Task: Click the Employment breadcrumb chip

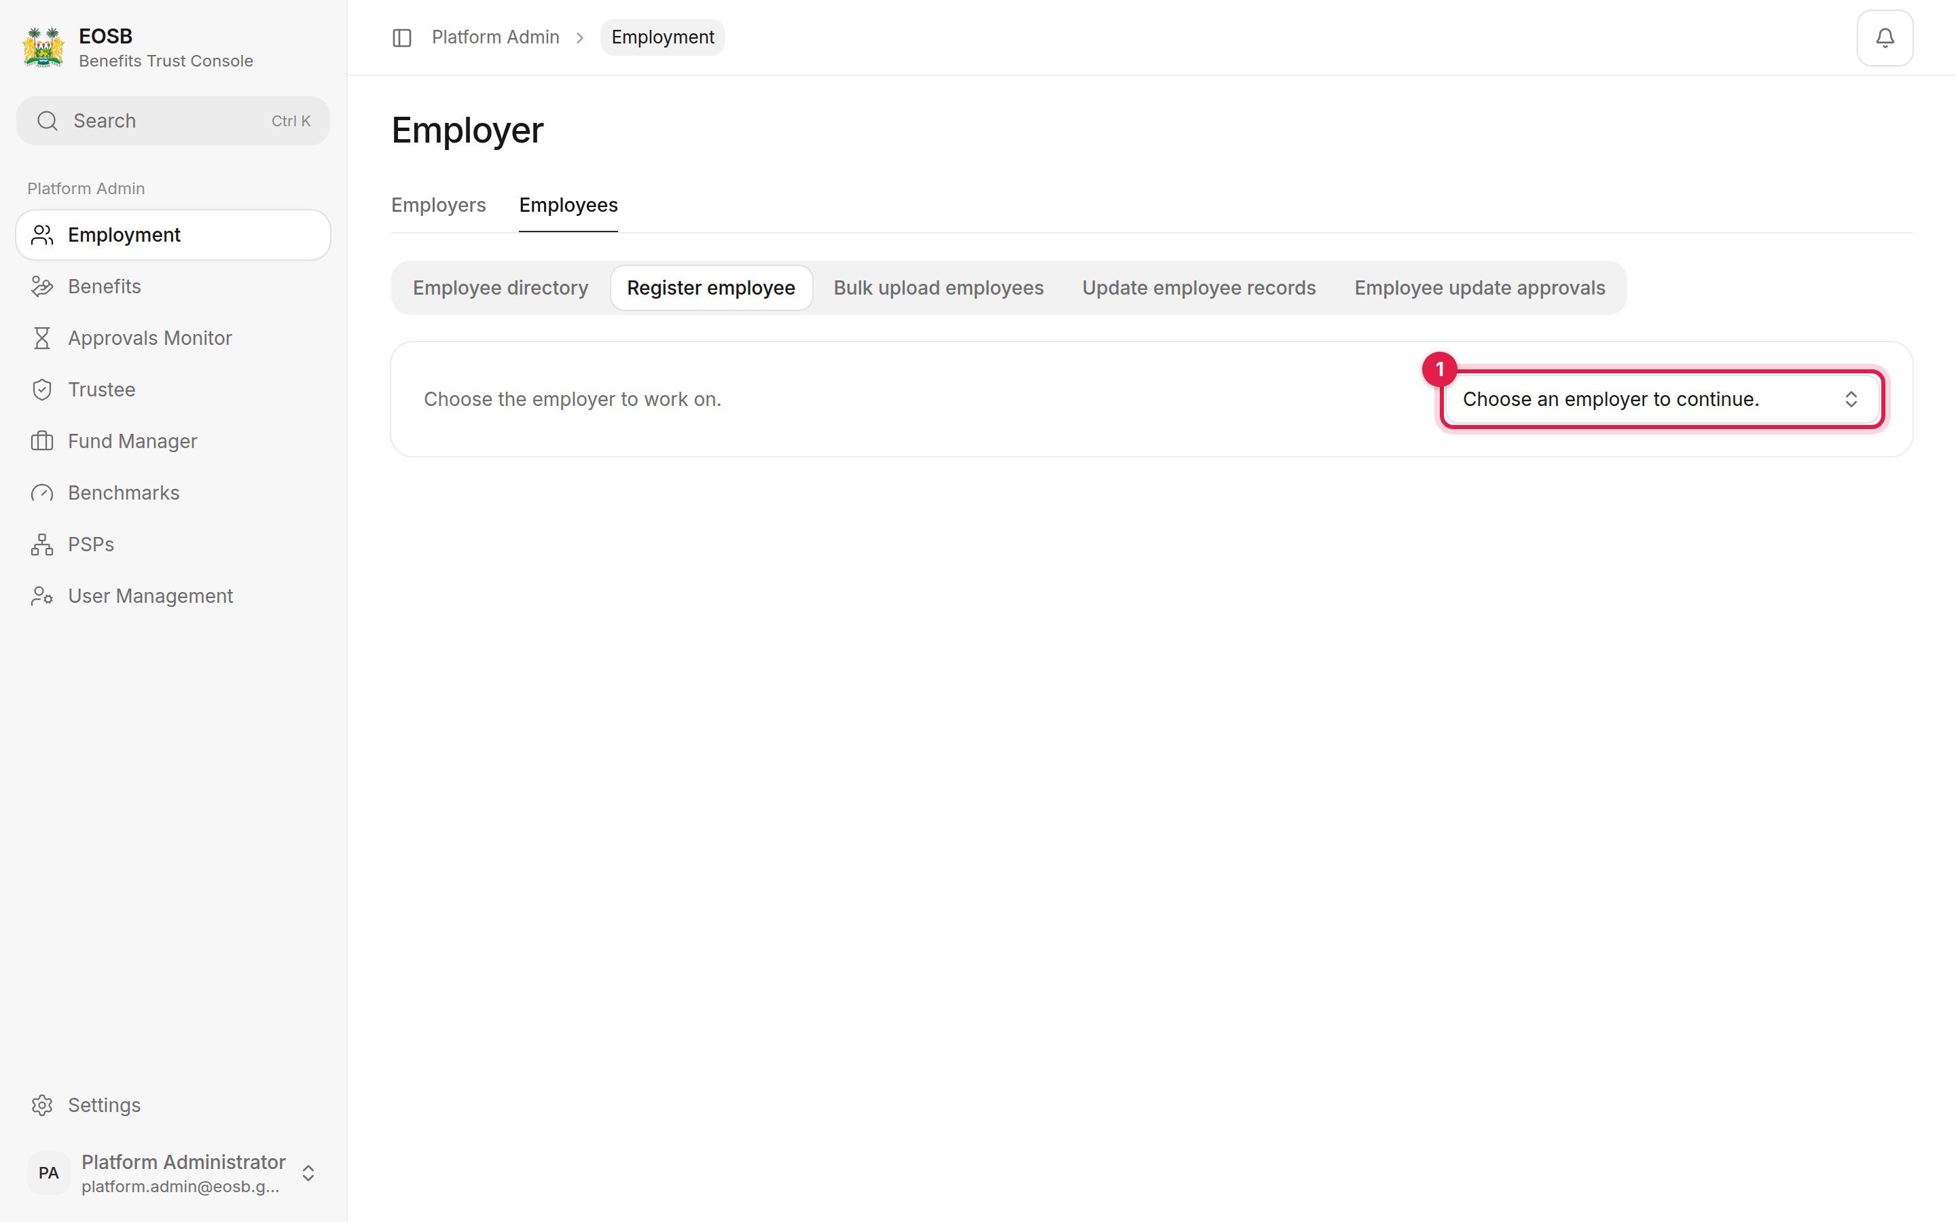Action: (663, 37)
